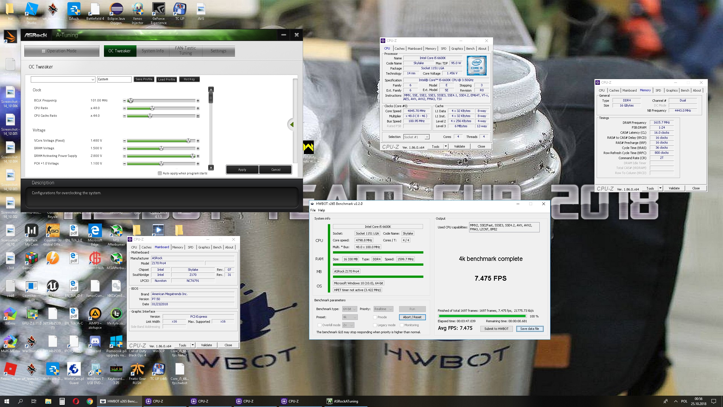Enable Auto apply when program starts
The height and width of the screenshot is (407, 723).
[x=160, y=173]
